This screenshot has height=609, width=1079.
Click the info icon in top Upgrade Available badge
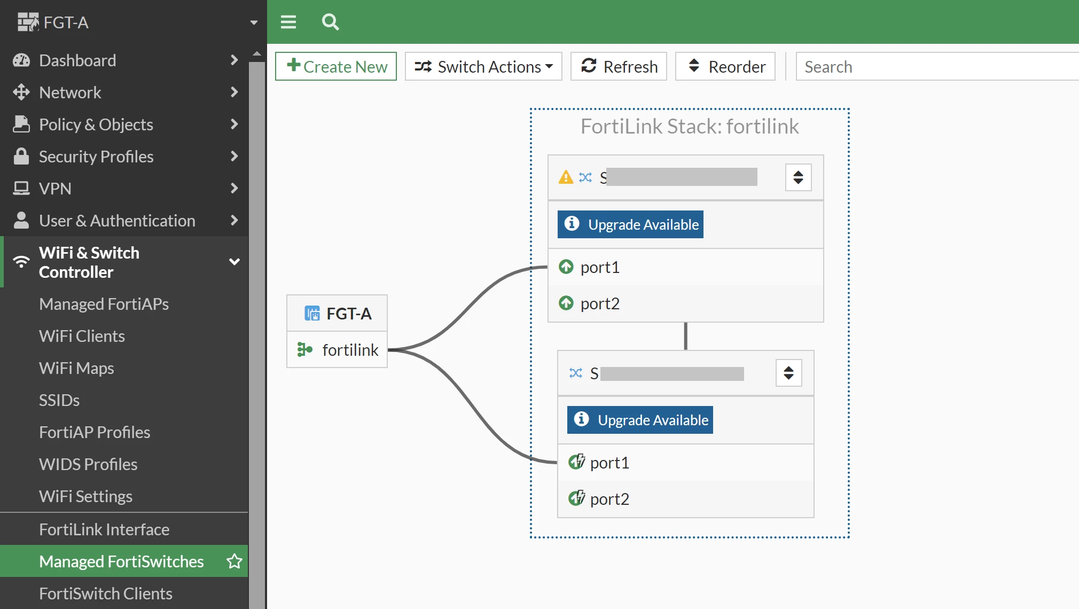572,223
